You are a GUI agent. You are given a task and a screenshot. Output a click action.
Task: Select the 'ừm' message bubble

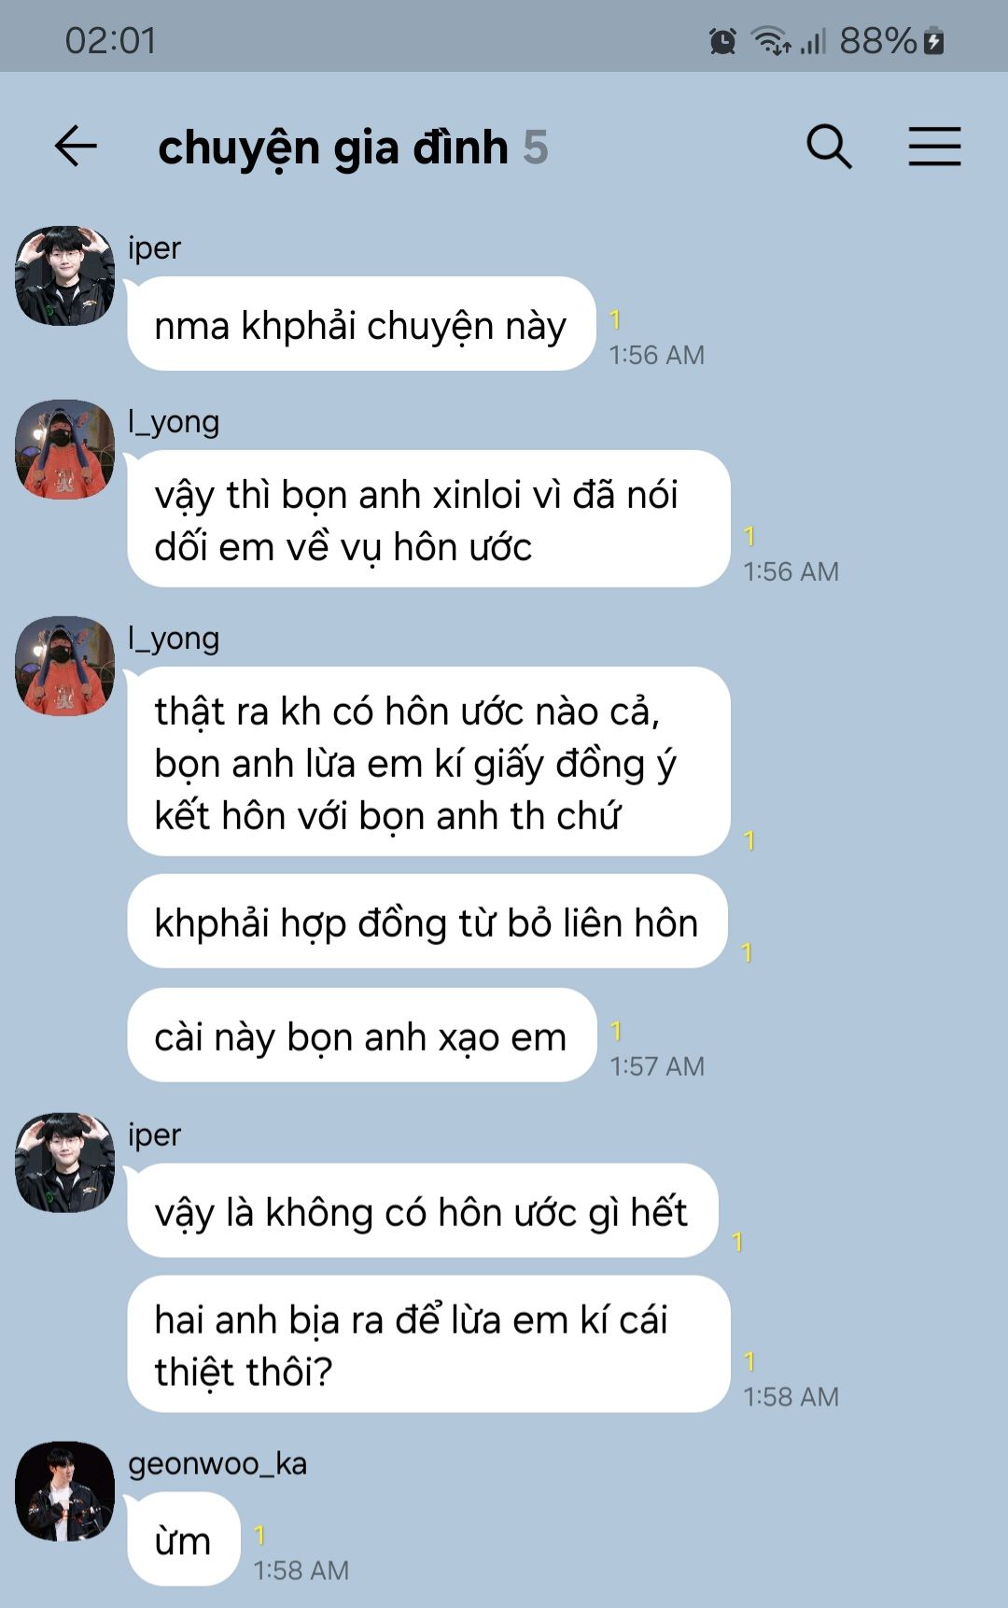(184, 1539)
